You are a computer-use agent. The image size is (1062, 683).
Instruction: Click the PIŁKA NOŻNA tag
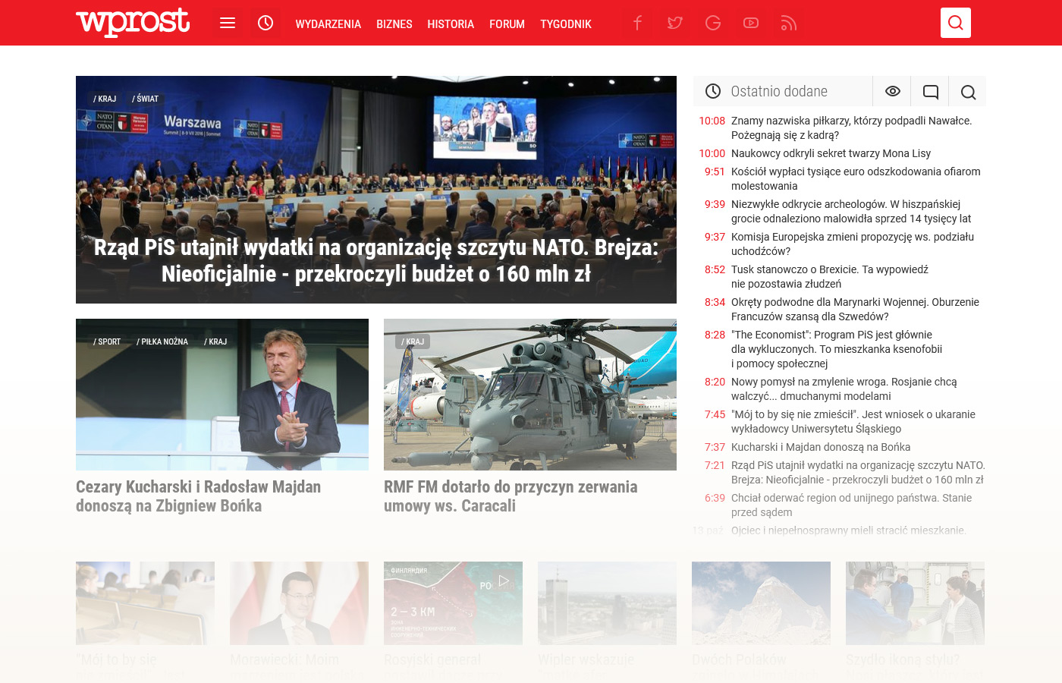click(162, 341)
